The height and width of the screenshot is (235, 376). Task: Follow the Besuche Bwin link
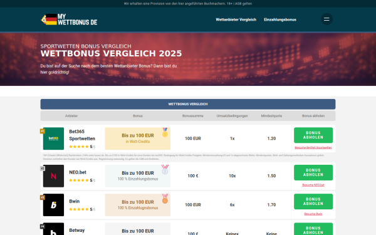pyautogui.click(x=313, y=214)
